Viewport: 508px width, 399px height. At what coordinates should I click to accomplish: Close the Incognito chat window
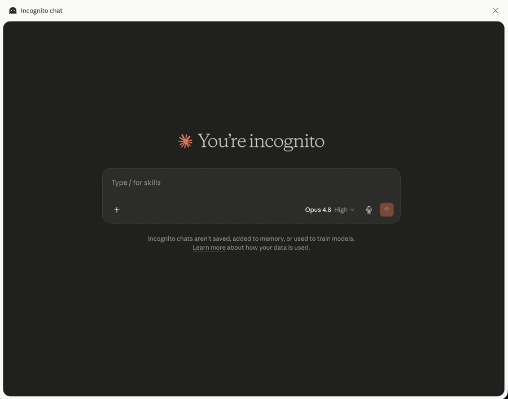point(496,11)
